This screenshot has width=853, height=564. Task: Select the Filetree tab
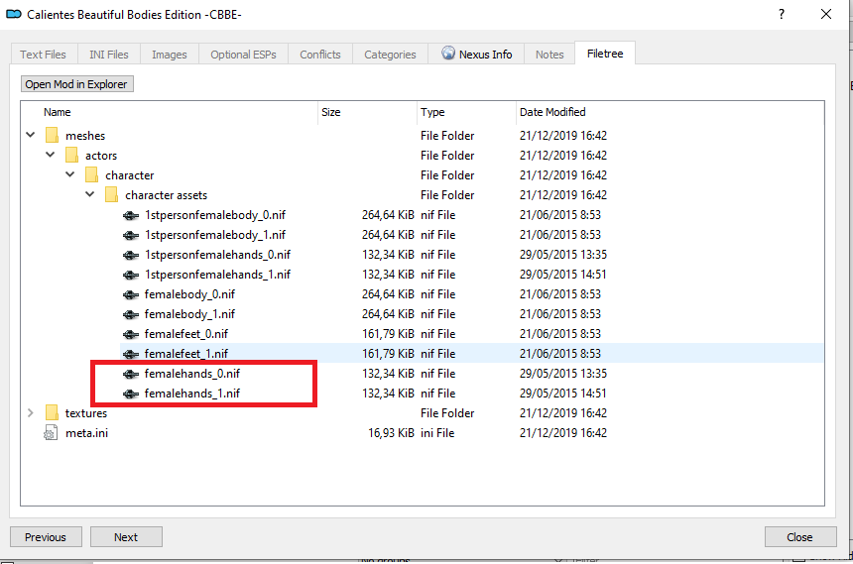(x=605, y=54)
